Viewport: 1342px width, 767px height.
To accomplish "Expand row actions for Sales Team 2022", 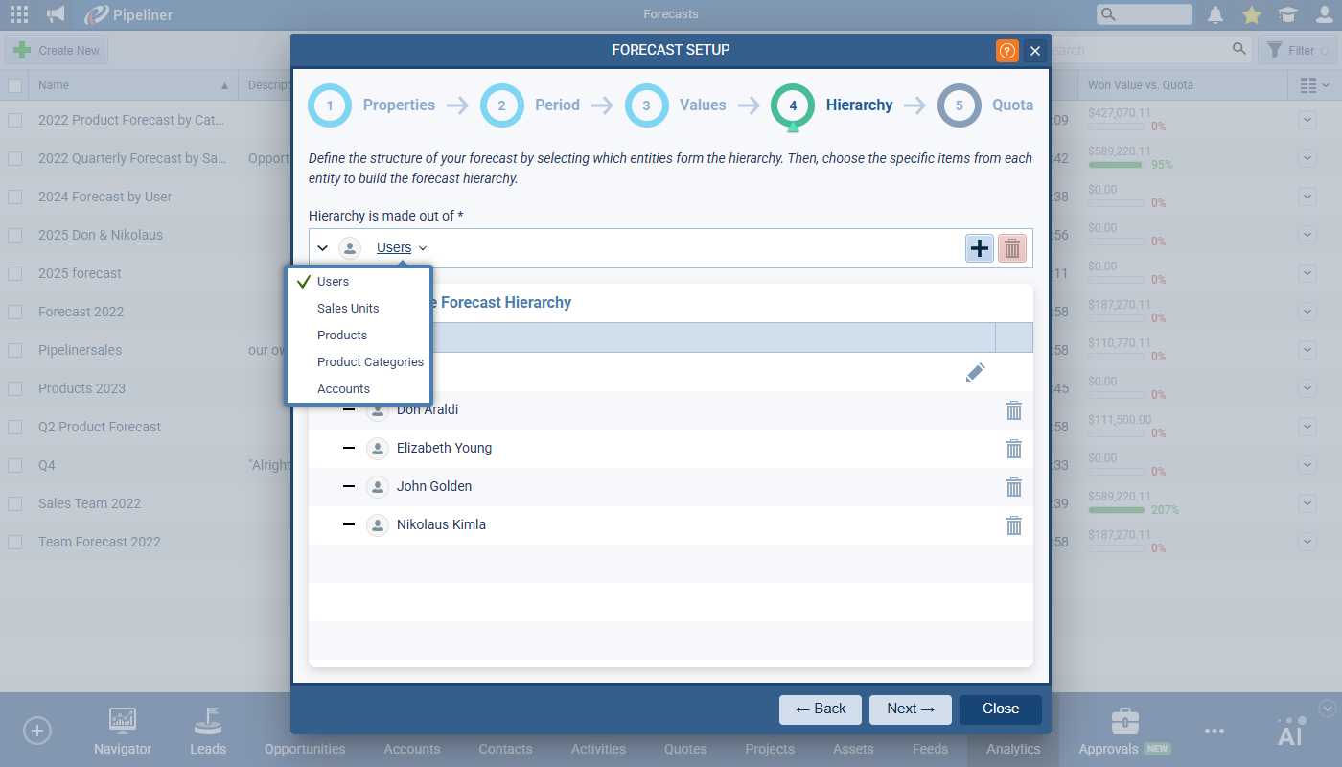I will [1307, 503].
